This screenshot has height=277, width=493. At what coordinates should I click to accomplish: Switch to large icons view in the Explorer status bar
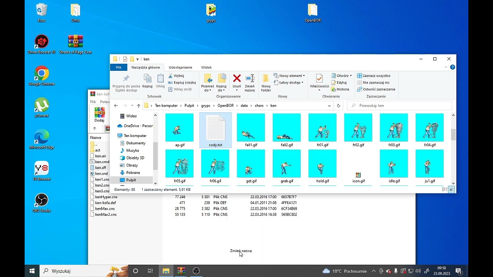pyautogui.click(x=451, y=189)
